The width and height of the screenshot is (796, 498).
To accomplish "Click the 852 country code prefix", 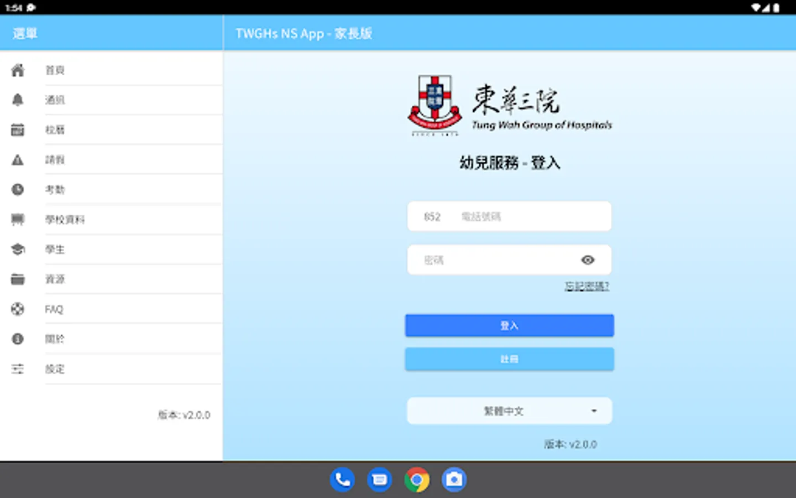I will (x=432, y=217).
